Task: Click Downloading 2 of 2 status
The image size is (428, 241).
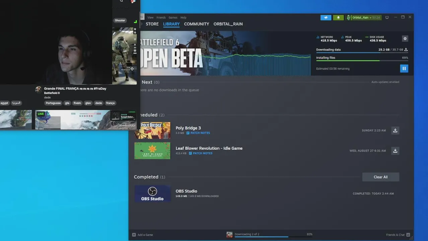Action: 247,234
